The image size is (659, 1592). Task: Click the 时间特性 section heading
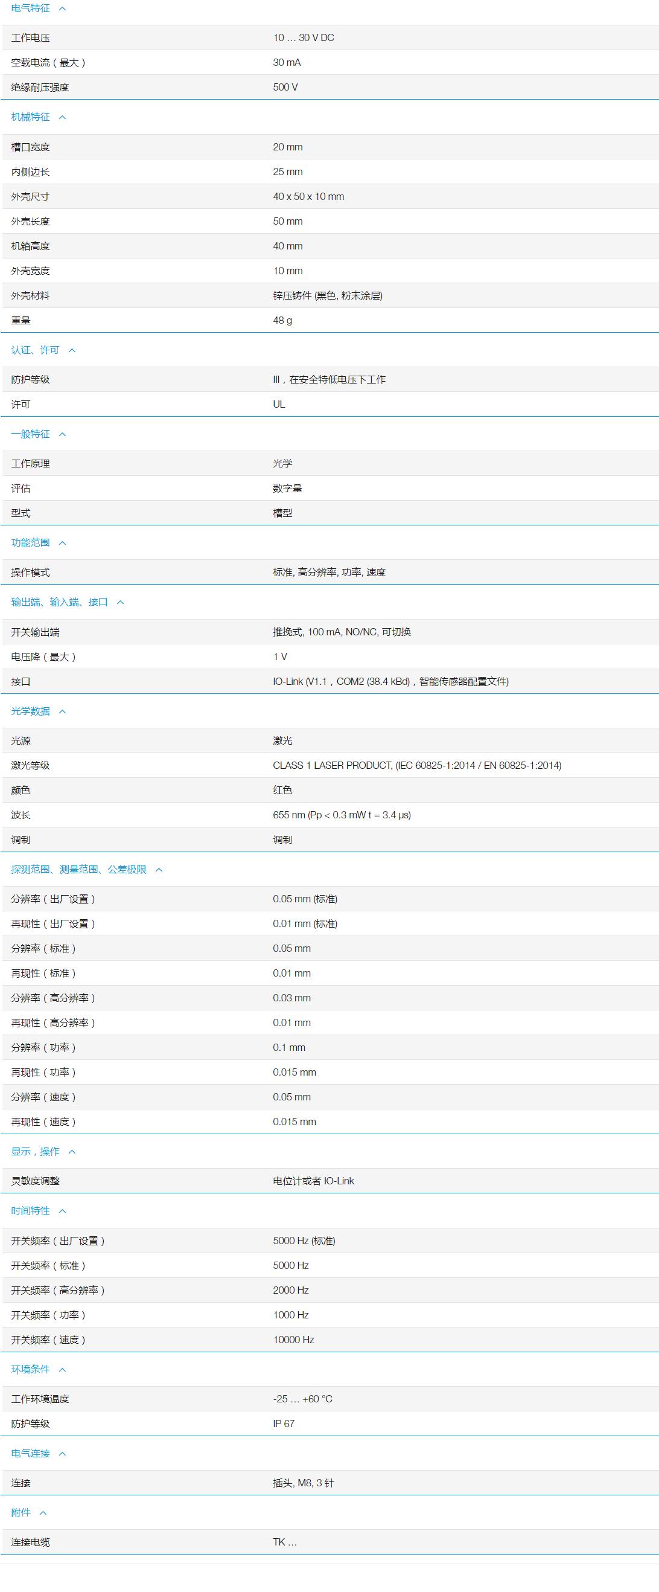30,1211
